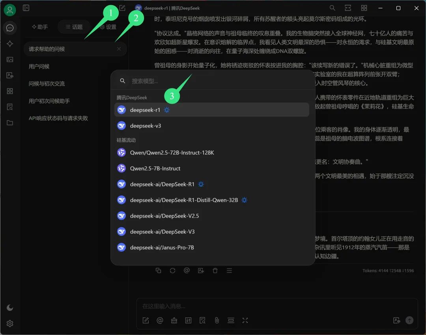
Task: Choose Qwen/Qwen2.5-72B-Instruct-128K model
Action: pos(212,152)
